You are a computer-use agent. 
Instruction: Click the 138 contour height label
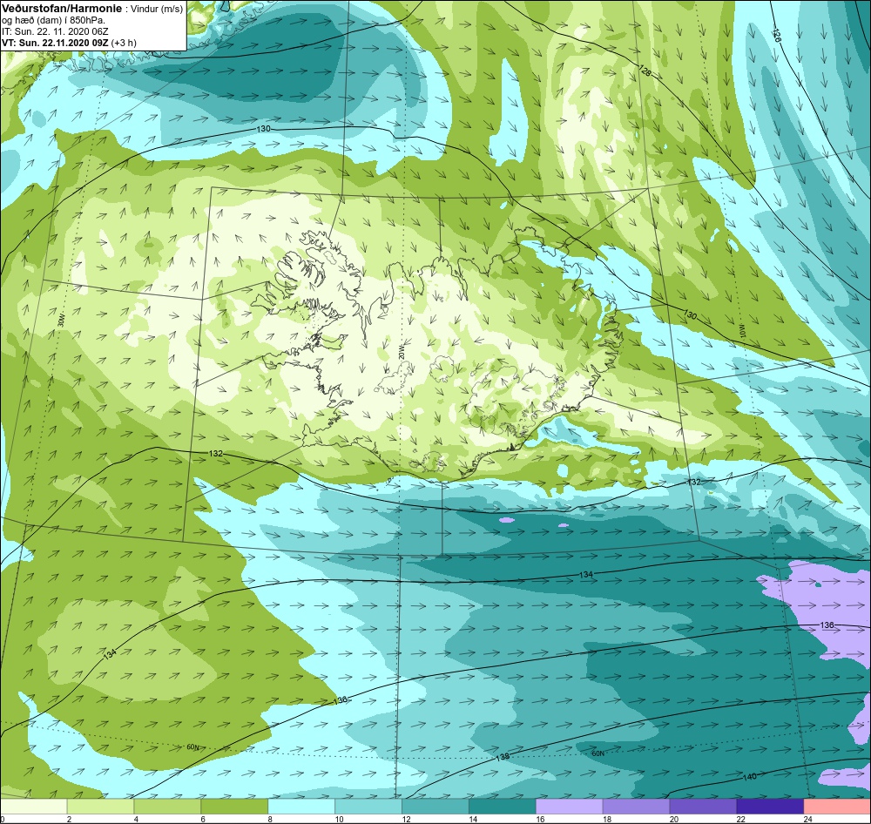pos(503,757)
